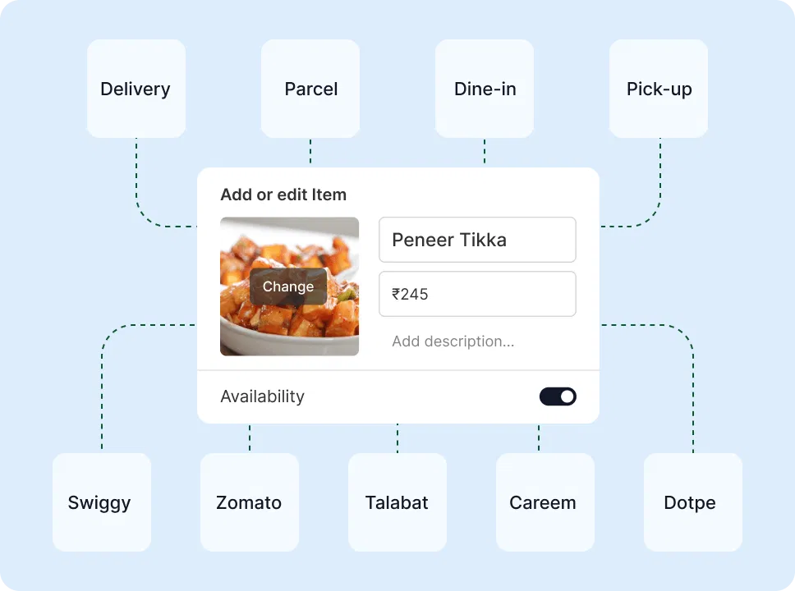
Task: Select the Availability row label
Action: click(262, 396)
